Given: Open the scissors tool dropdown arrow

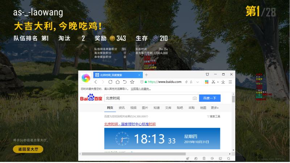Looking at the screenshot, I should 217,82.
